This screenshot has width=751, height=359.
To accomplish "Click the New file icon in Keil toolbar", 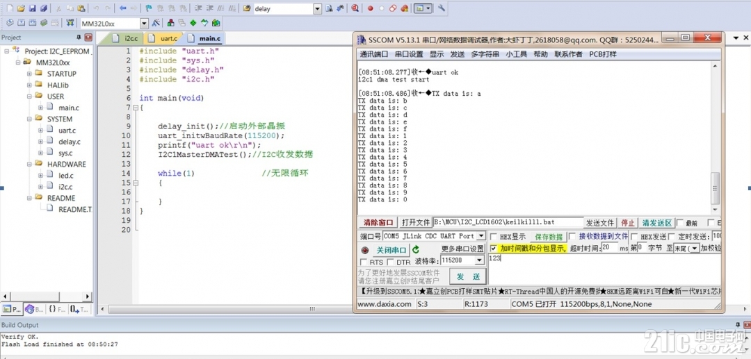I will 10,8.
